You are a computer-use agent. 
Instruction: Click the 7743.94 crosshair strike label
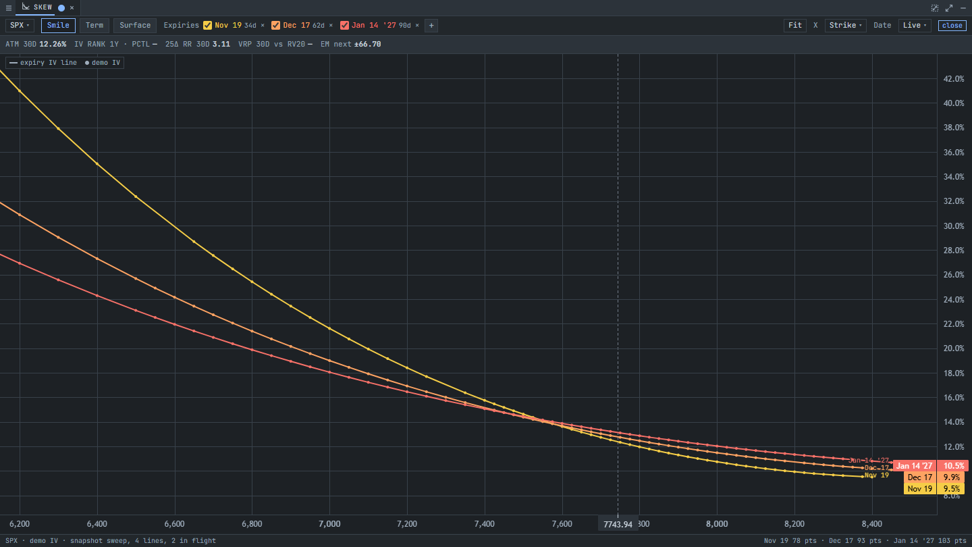[x=618, y=525]
